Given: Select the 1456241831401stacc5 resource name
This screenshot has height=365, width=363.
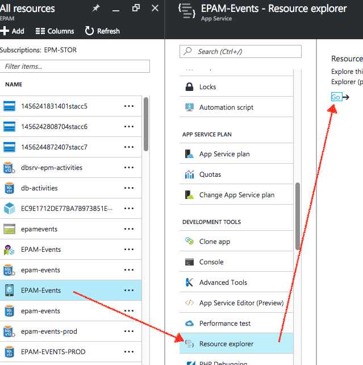Looking at the screenshot, I should pos(54,106).
